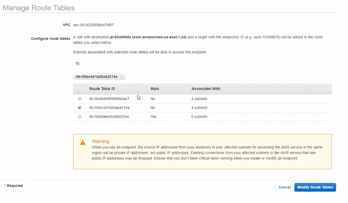Image resolution: width=348 pixels, height=203 pixels.
Task: Click the Warning title in the alert box
Action: (100, 141)
